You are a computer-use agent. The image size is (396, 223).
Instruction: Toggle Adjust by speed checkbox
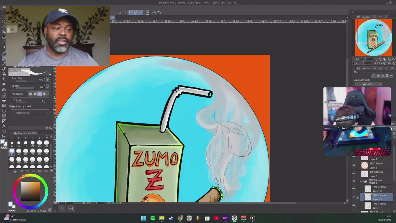pos(13,106)
